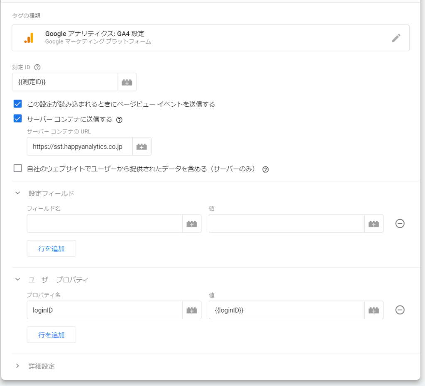Insert variable for フィールド名 field

click(x=192, y=224)
